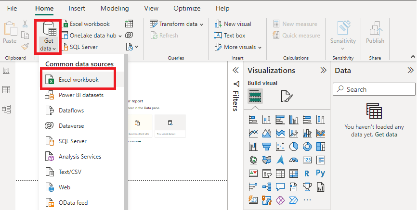Screen dimensions: 418x210
Task: Collapse the Visualizations pane
Action: (x=324, y=70)
